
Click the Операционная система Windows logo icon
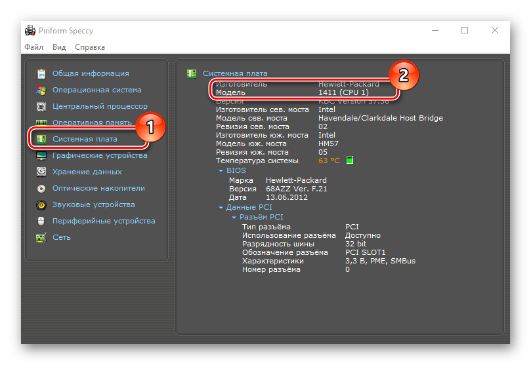(x=41, y=90)
